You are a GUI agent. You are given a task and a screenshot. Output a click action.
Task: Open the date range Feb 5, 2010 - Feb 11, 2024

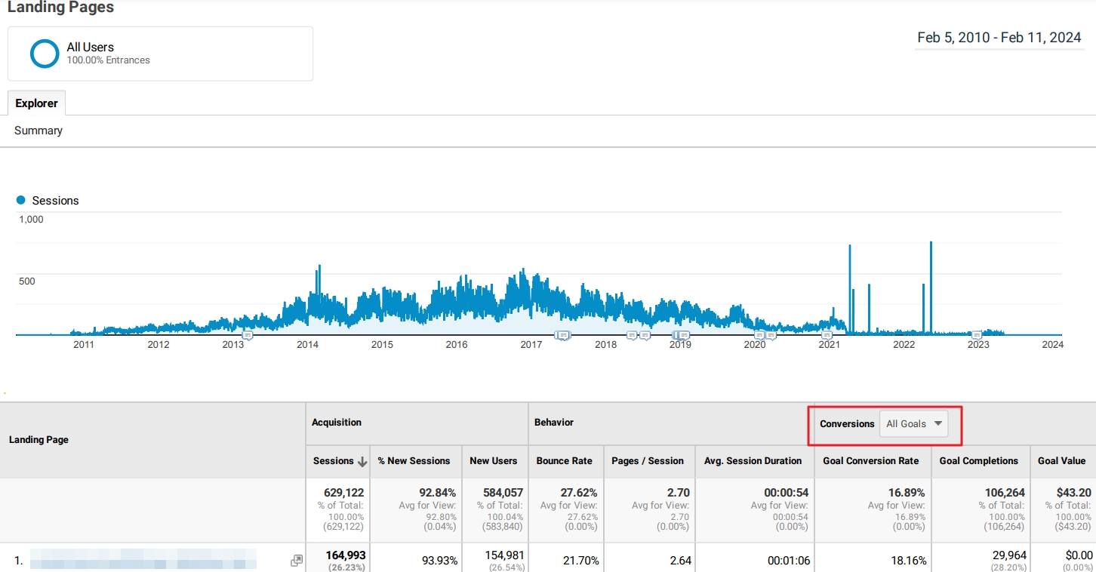tap(999, 38)
